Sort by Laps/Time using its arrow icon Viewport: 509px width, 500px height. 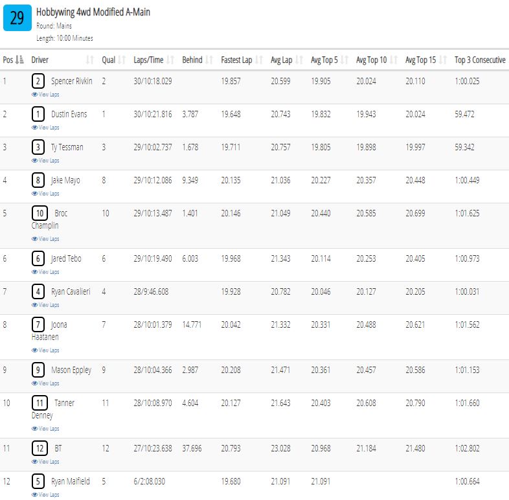click(170, 60)
